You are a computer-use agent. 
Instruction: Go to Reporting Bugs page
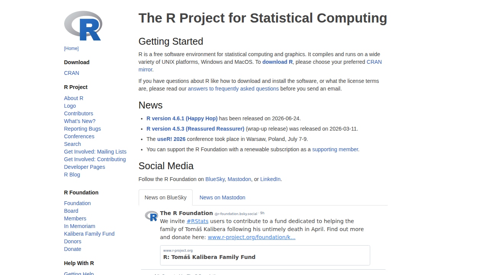click(x=83, y=129)
